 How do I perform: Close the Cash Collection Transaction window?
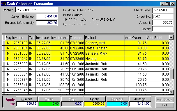pyautogui.click(x=172, y=4)
